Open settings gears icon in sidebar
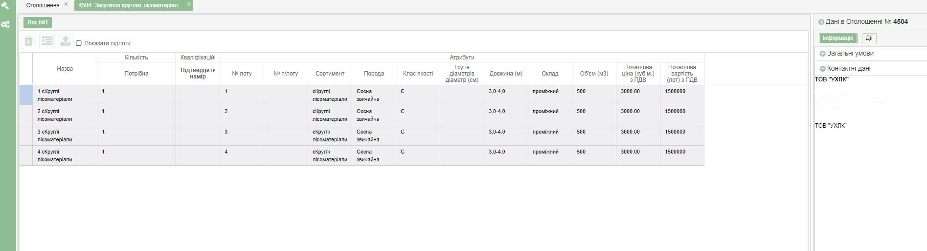927x251 pixels. pos(5,24)
